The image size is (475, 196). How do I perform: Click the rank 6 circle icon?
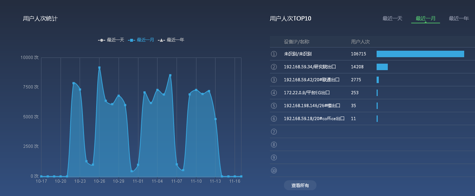(x=274, y=119)
